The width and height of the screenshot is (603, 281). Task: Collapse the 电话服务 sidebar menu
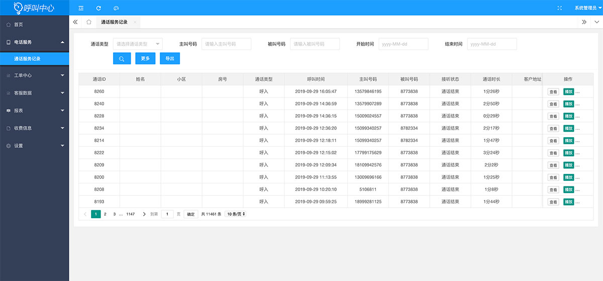click(34, 42)
